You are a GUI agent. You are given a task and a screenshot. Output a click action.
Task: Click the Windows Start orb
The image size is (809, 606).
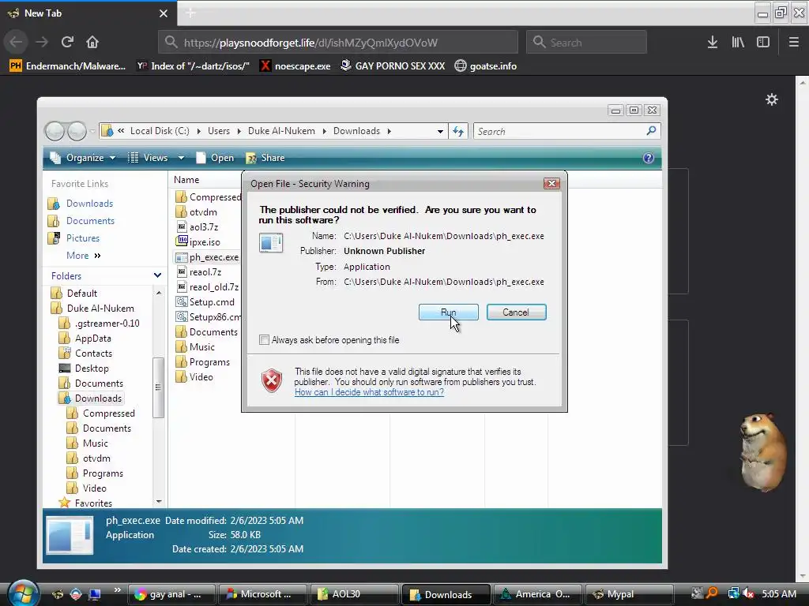point(22,593)
